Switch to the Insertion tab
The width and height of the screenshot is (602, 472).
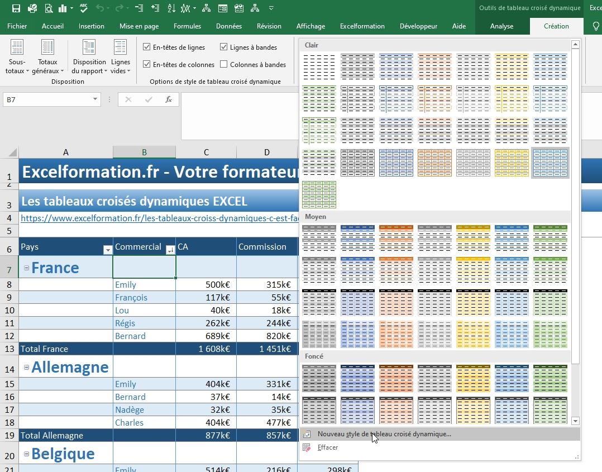click(92, 26)
